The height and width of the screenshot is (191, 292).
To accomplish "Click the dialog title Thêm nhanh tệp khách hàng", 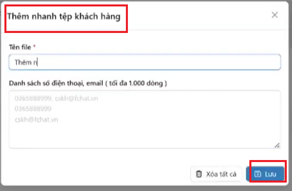I will click(x=64, y=18).
